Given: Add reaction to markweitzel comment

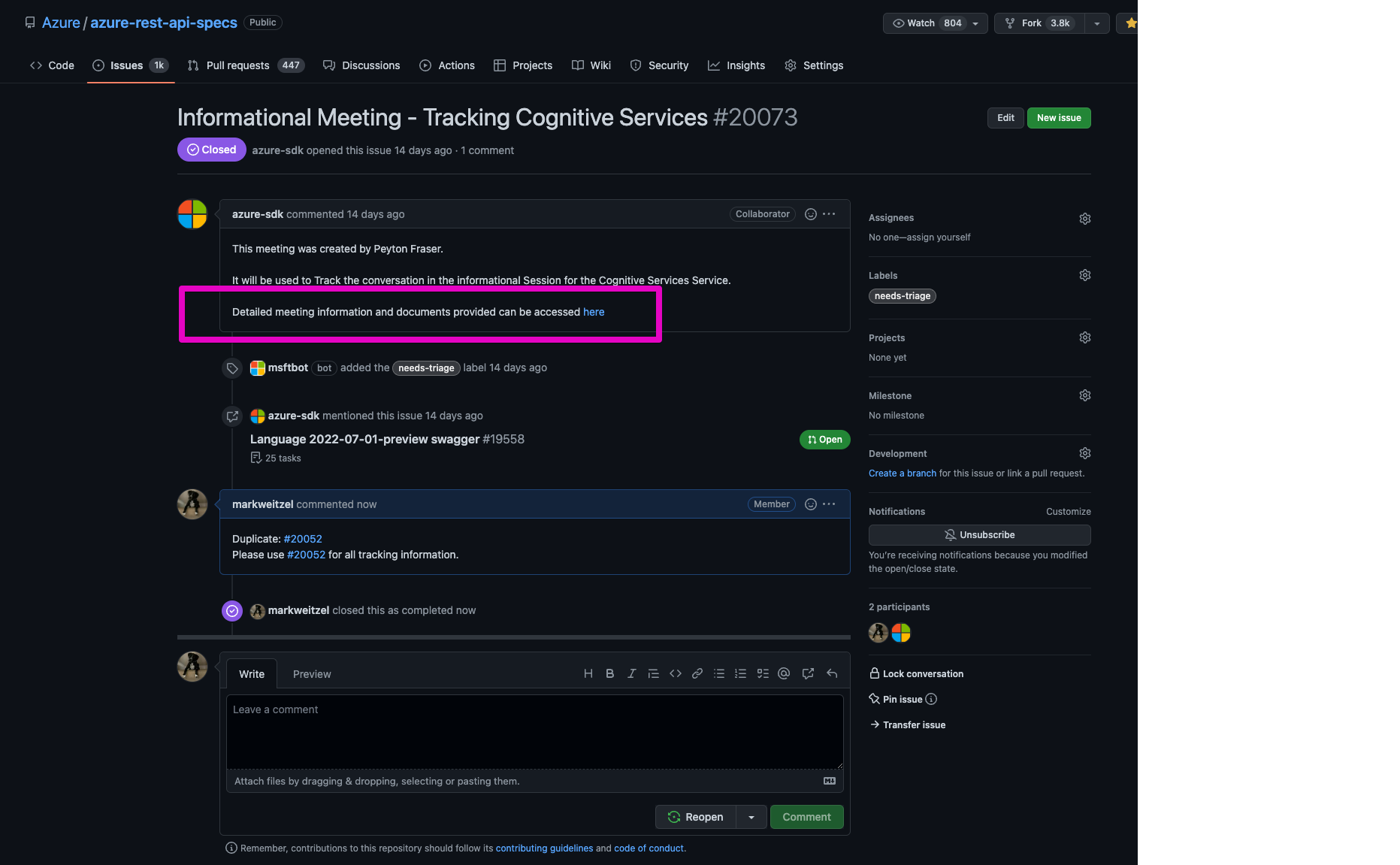Looking at the screenshot, I should (810, 504).
